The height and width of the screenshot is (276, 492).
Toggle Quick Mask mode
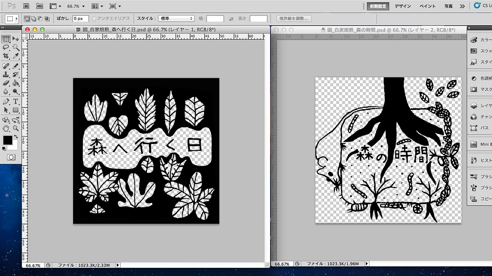(x=11, y=157)
